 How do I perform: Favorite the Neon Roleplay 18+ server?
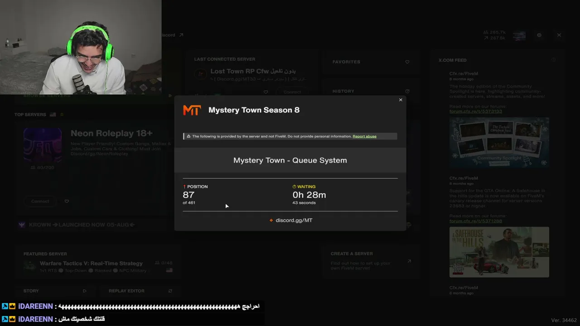pos(67,201)
